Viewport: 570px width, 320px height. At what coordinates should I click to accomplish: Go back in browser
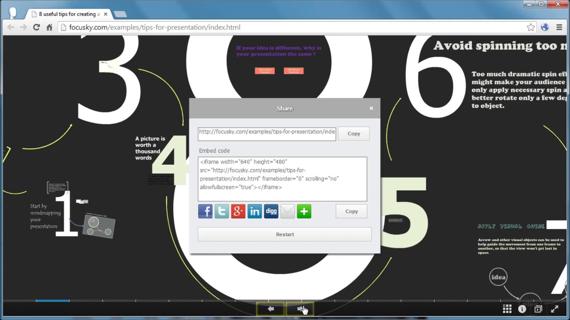[x=11, y=27]
